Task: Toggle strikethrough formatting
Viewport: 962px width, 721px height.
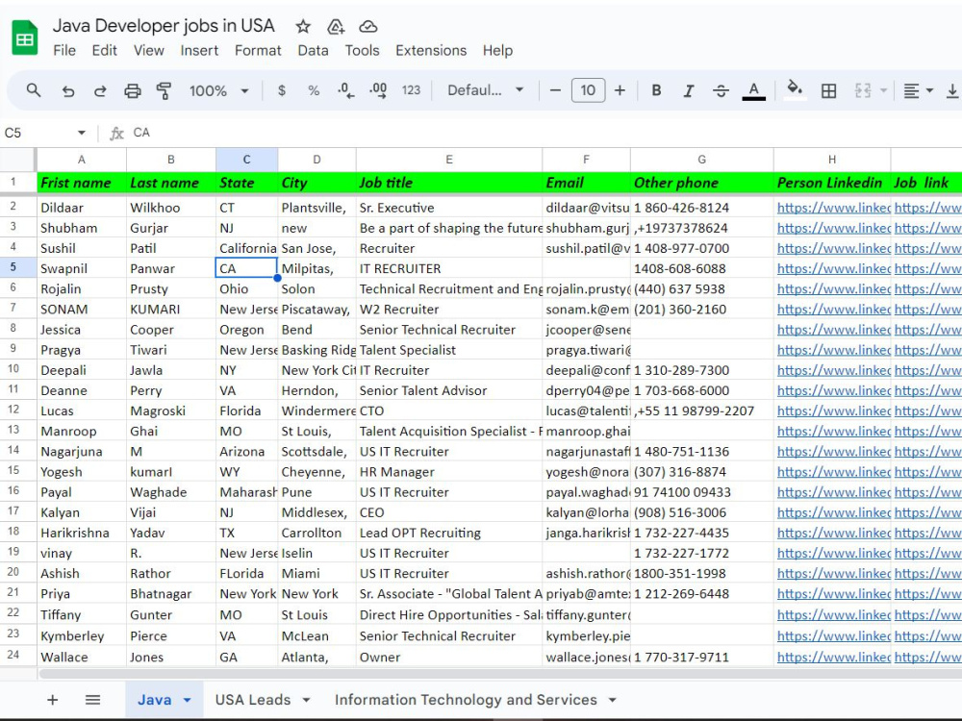Action: coord(721,90)
